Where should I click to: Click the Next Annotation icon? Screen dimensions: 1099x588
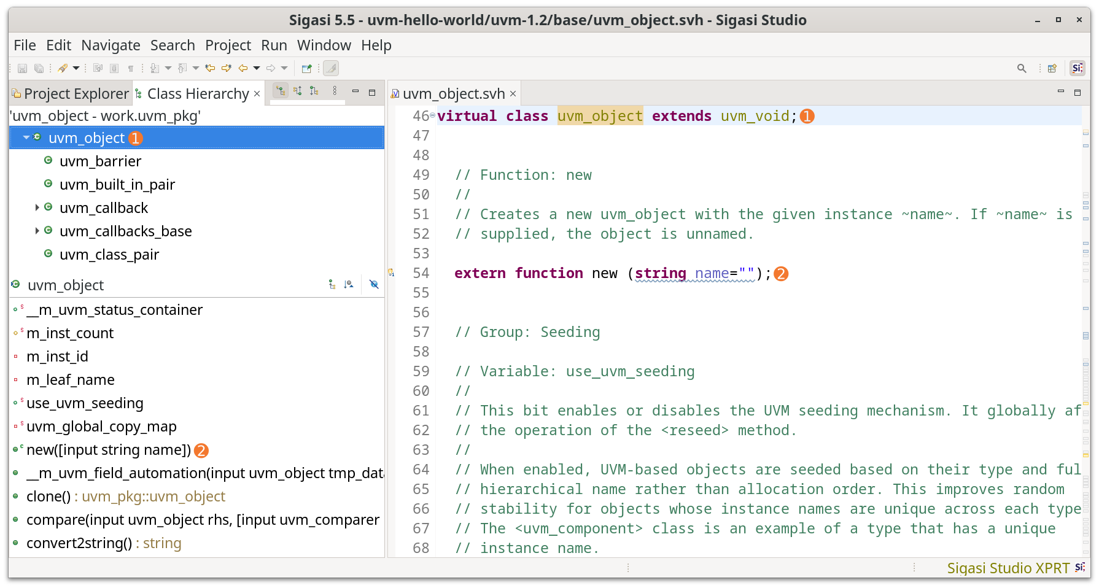(155, 68)
